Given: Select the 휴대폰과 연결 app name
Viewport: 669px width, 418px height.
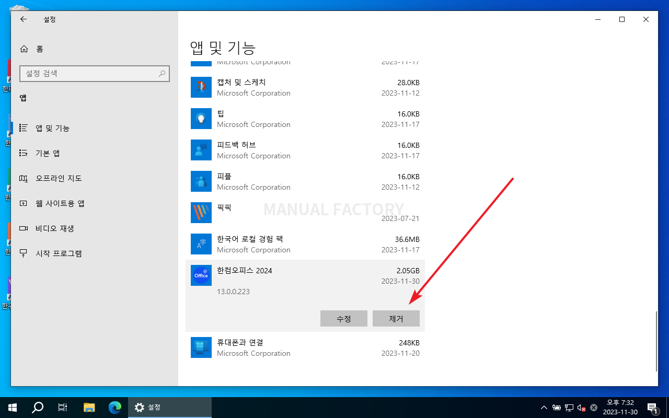Looking at the screenshot, I should [x=240, y=342].
